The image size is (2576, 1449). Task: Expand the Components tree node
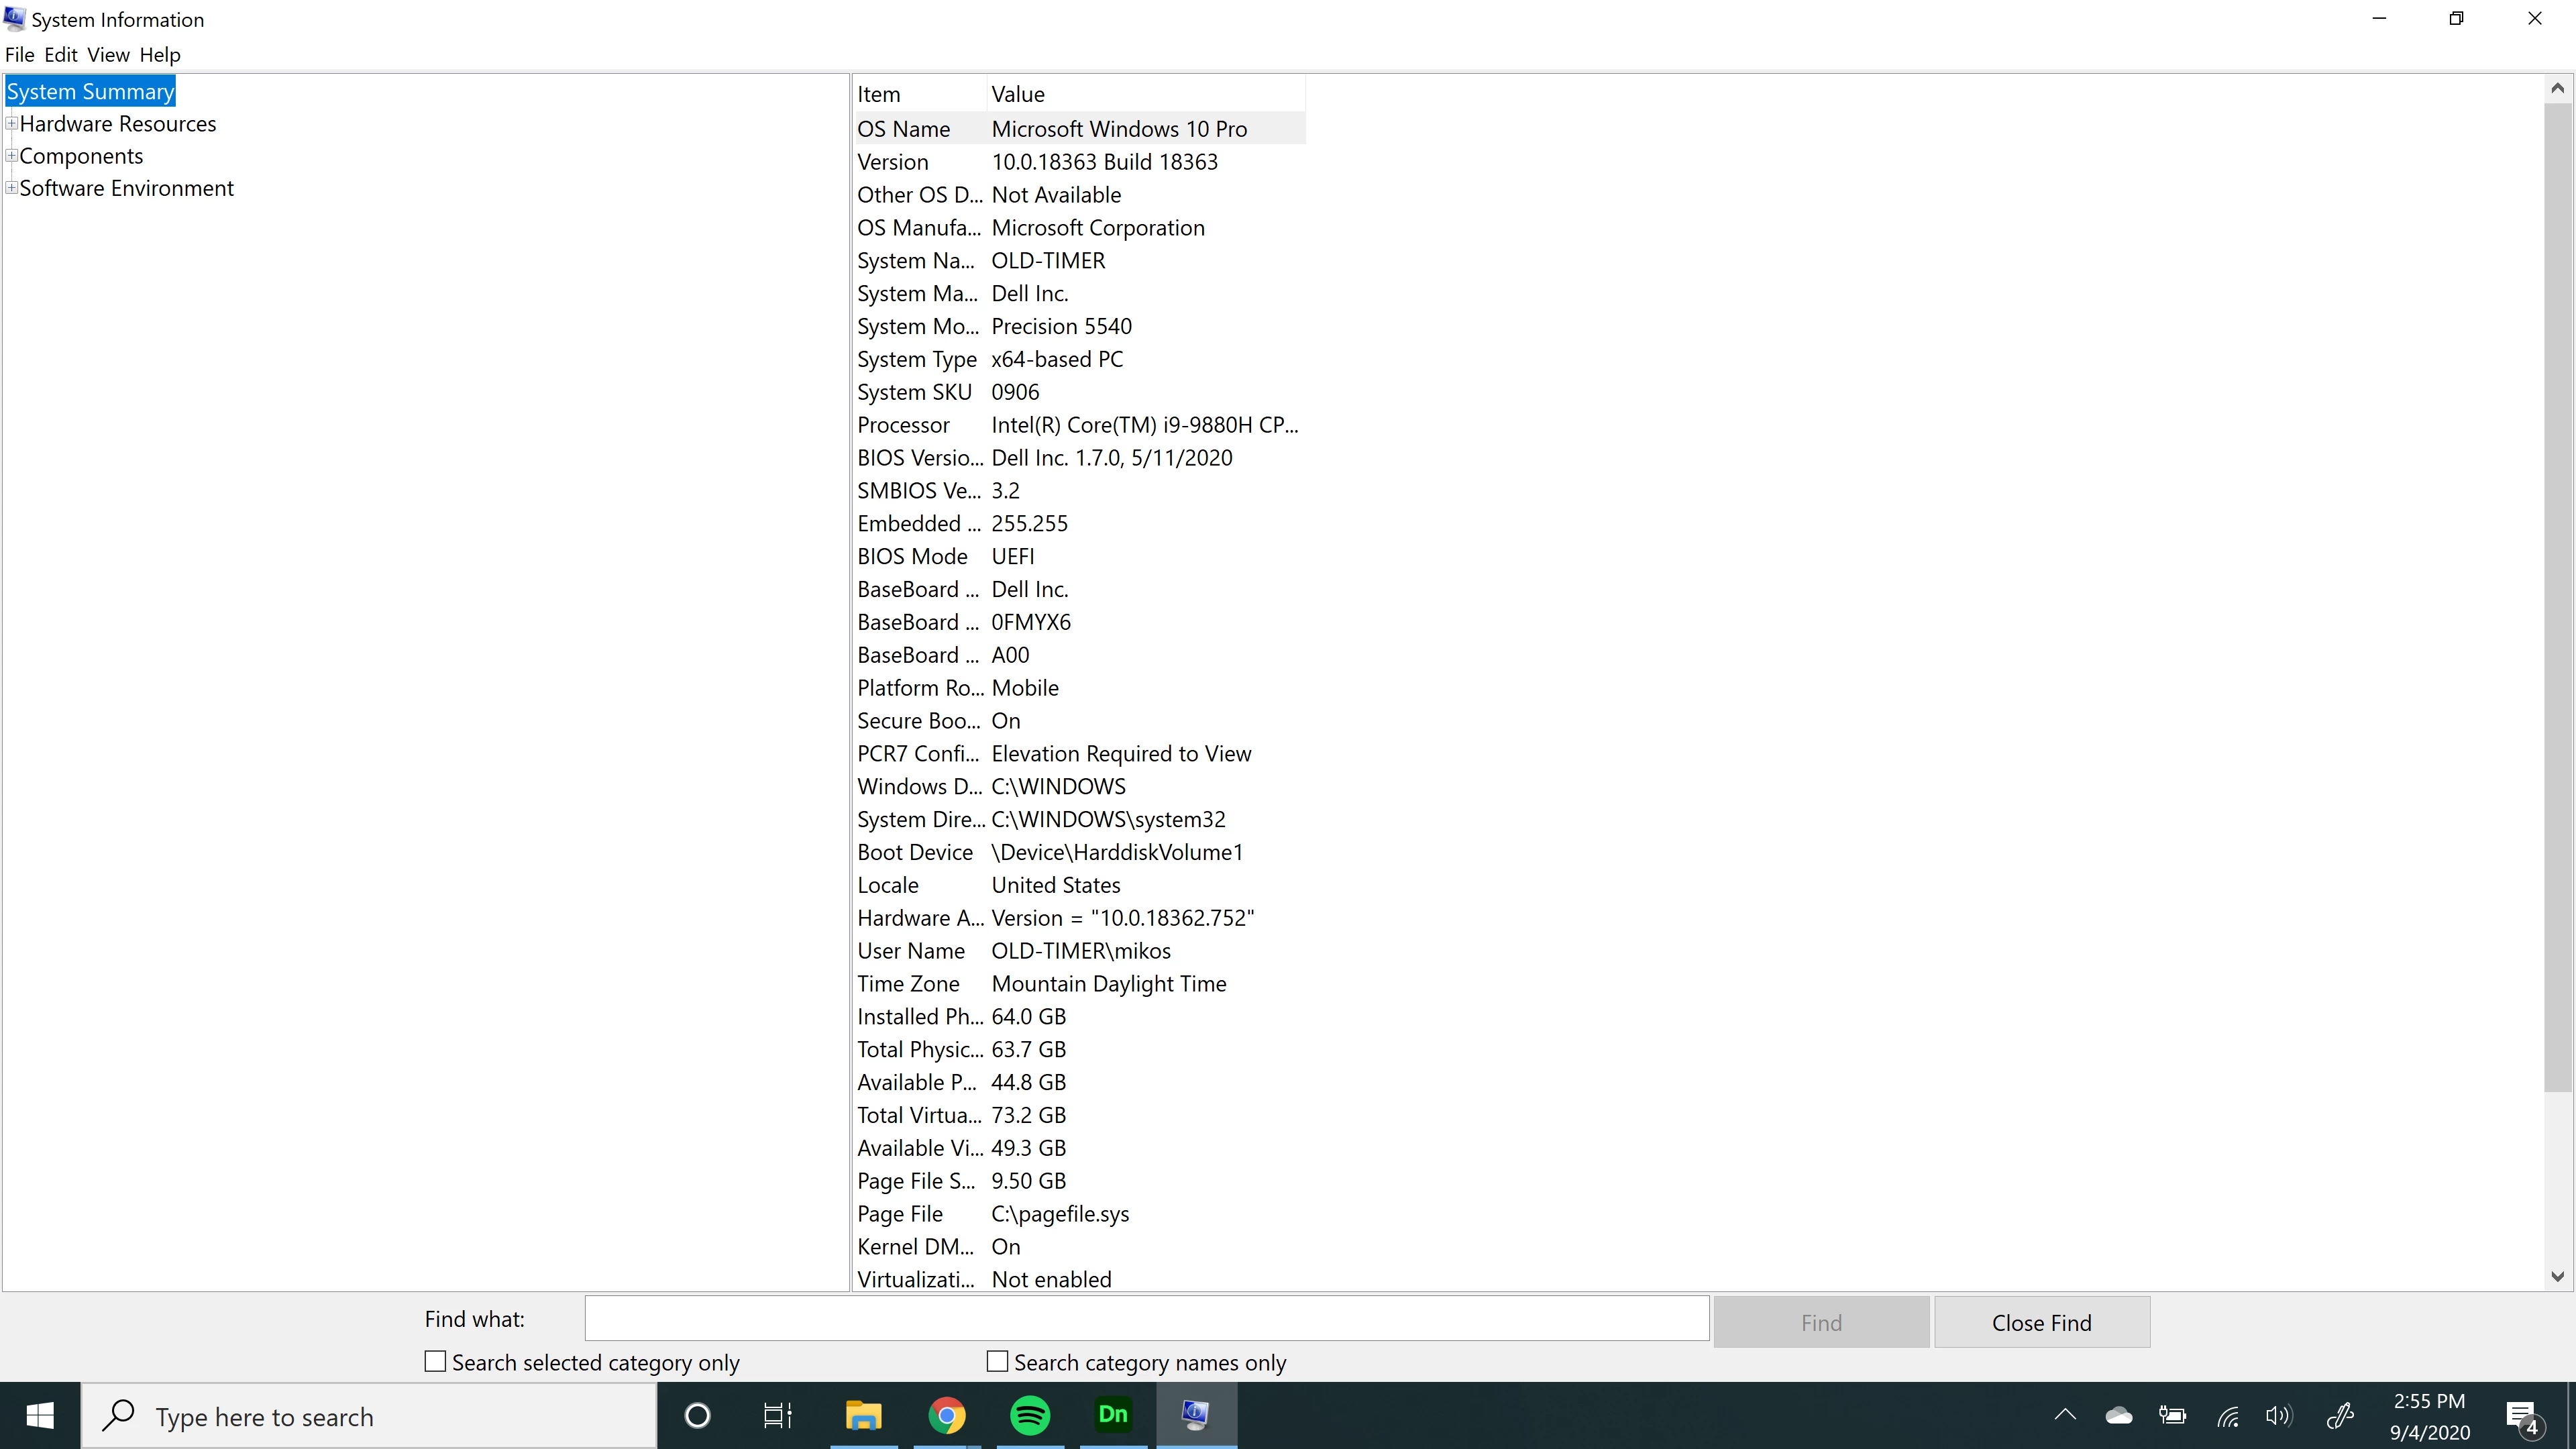click(x=12, y=156)
